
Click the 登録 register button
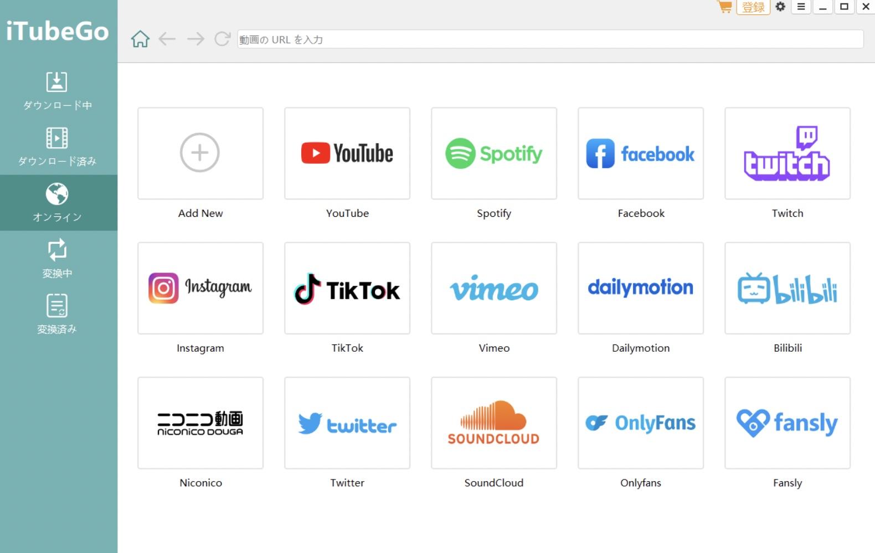[753, 7]
